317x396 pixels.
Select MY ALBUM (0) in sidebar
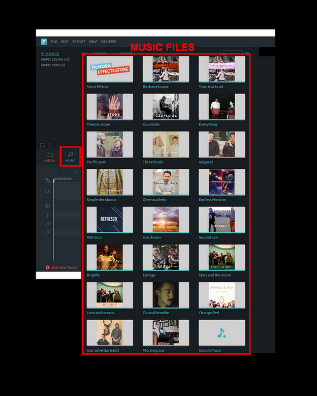tap(50, 54)
